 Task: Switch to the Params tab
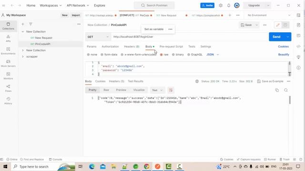pos(91,47)
